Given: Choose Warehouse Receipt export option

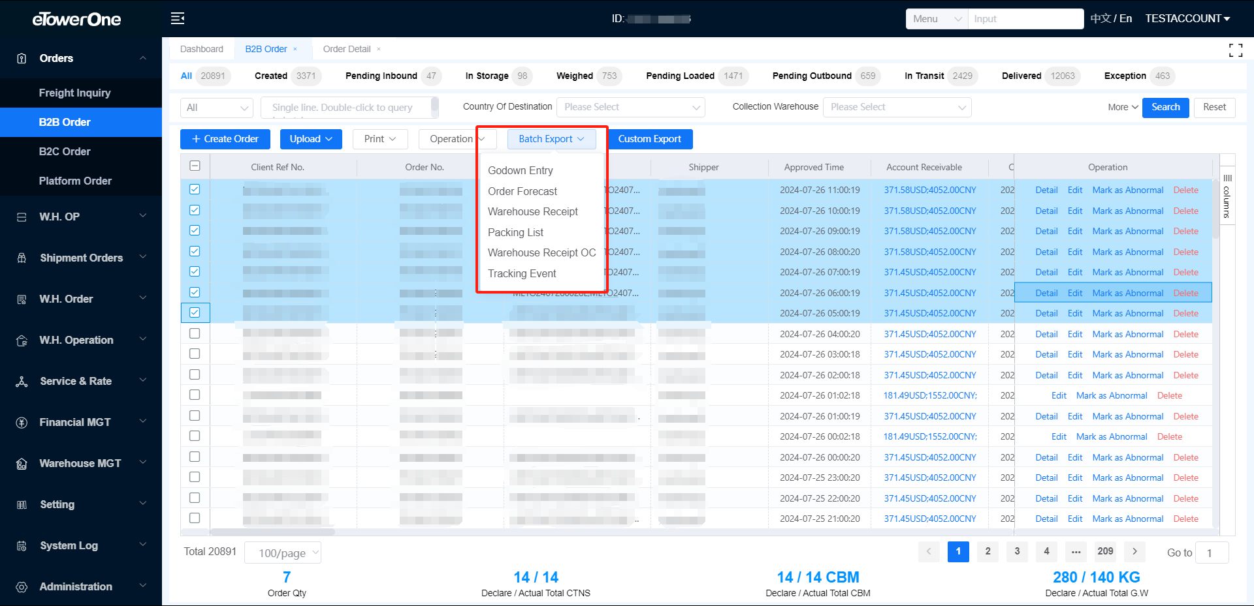Looking at the screenshot, I should tap(533, 211).
